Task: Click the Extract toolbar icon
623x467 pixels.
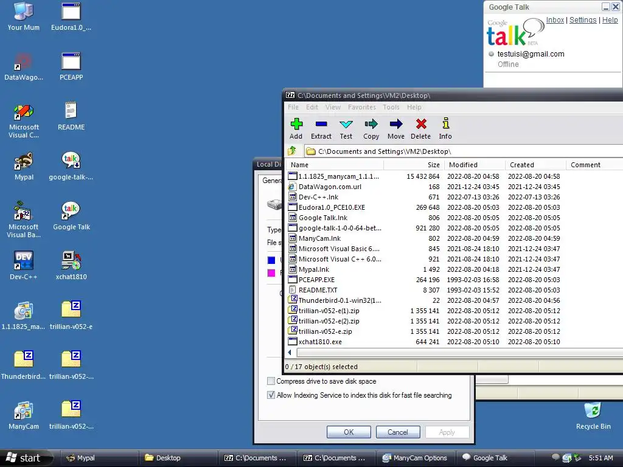Action: pyautogui.click(x=321, y=129)
